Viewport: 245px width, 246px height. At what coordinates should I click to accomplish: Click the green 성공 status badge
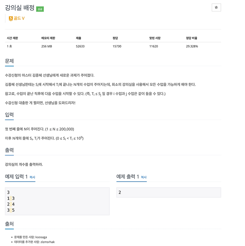click(40, 9)
